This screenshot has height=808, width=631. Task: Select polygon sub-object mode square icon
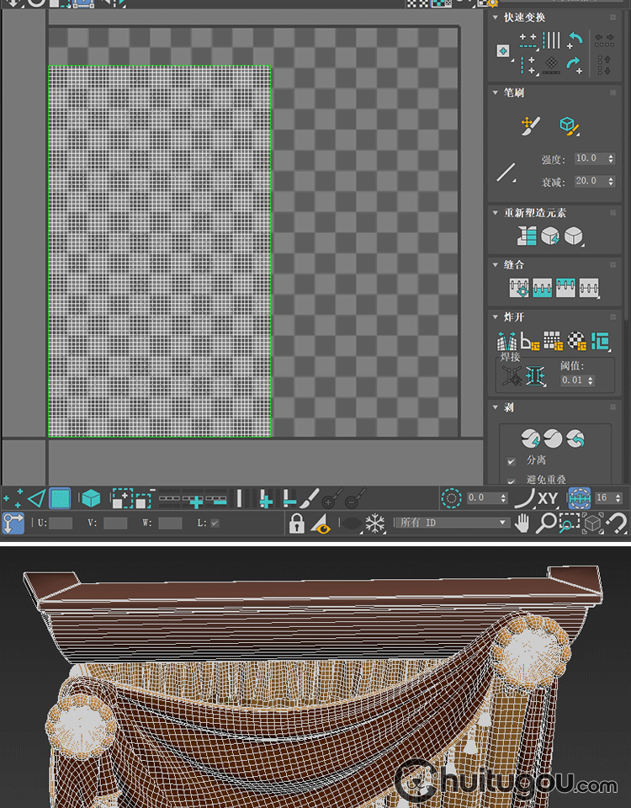point(60,499)
